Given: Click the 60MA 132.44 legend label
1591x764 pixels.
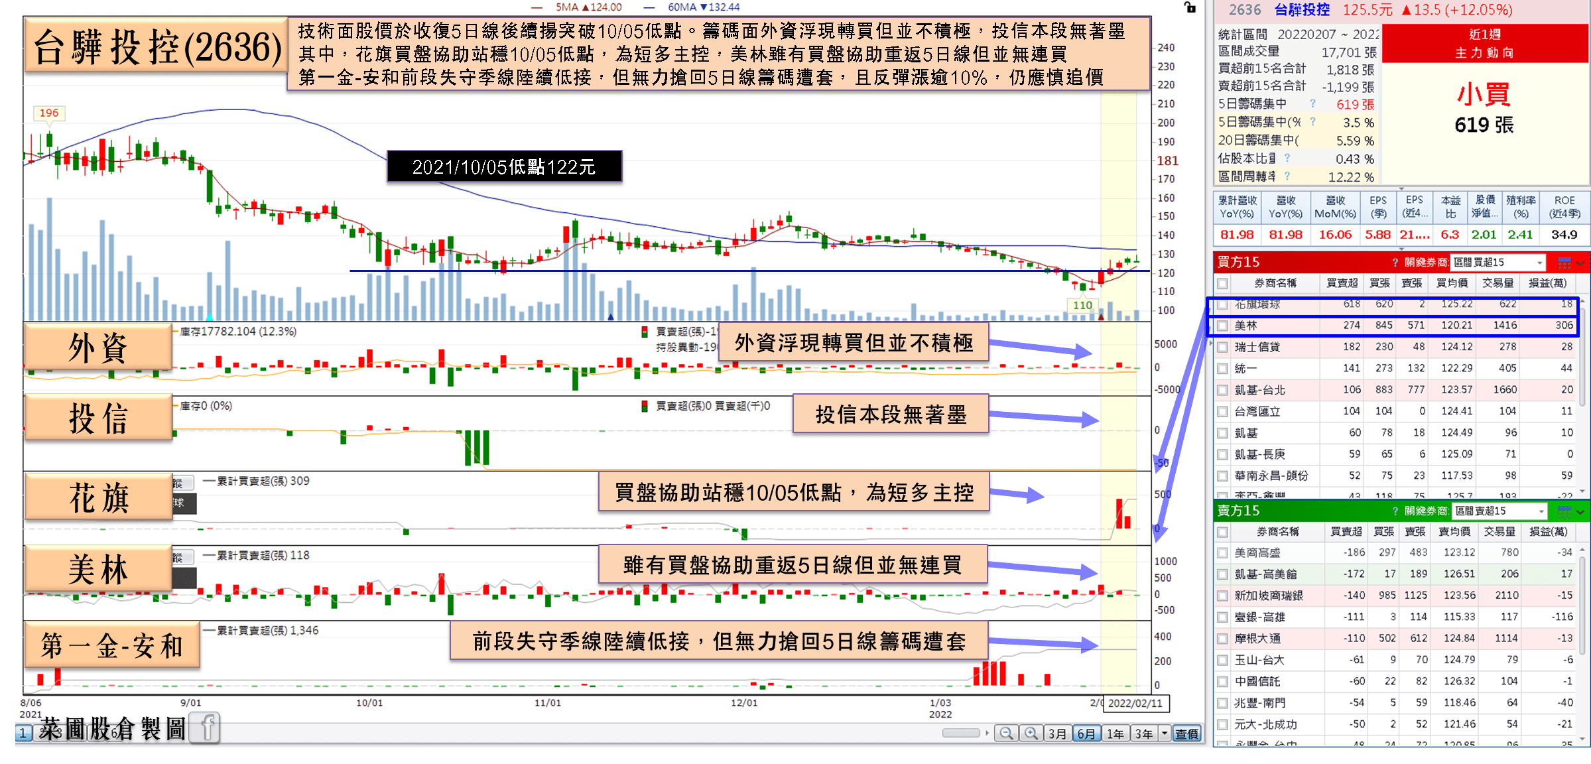Looking at the screenshot, I should point(704,7).
